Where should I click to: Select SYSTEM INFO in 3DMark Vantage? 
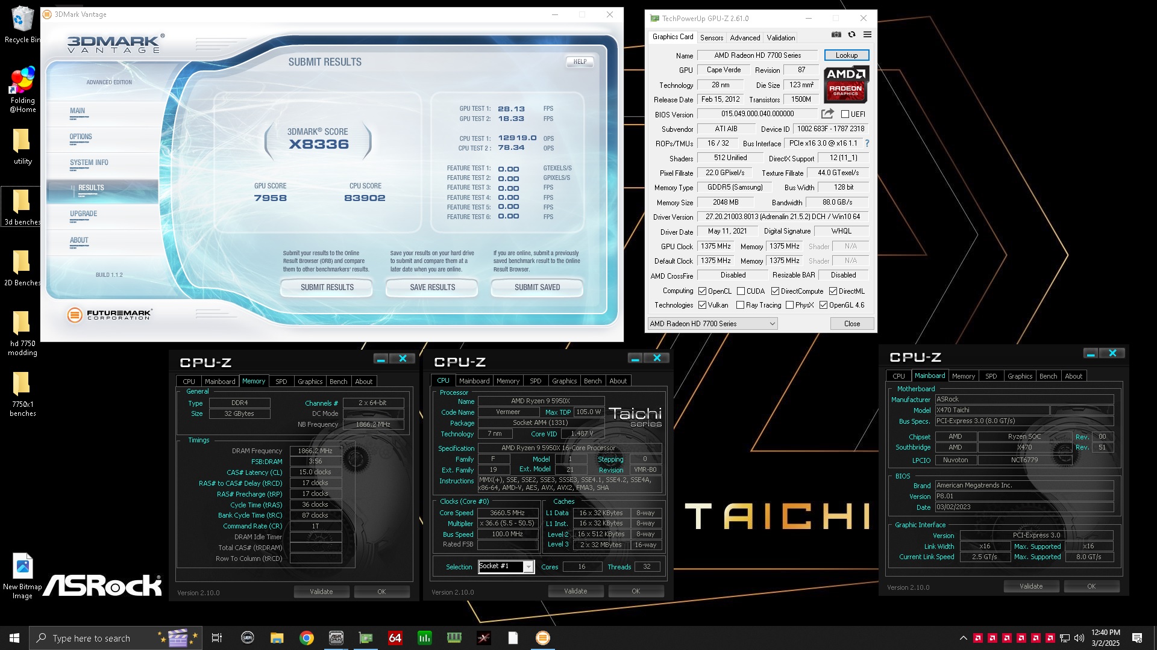click(x=89, y=163)
